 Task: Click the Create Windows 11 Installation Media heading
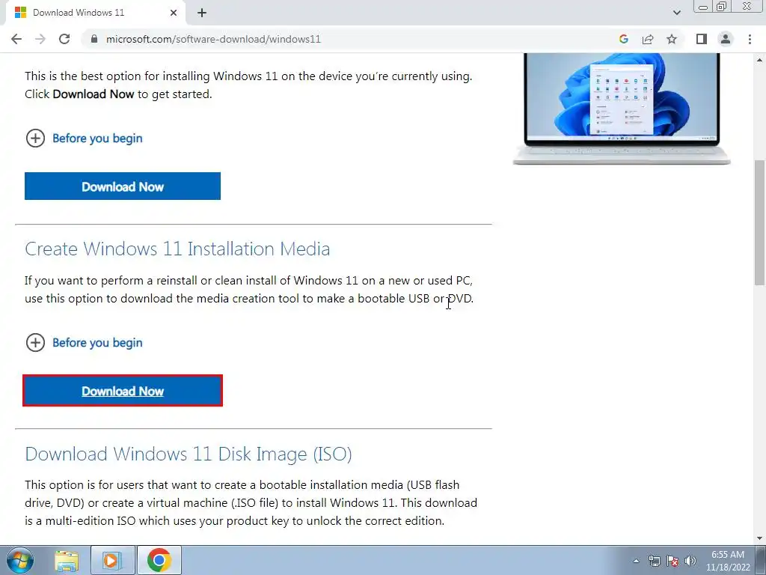(177, 249)
